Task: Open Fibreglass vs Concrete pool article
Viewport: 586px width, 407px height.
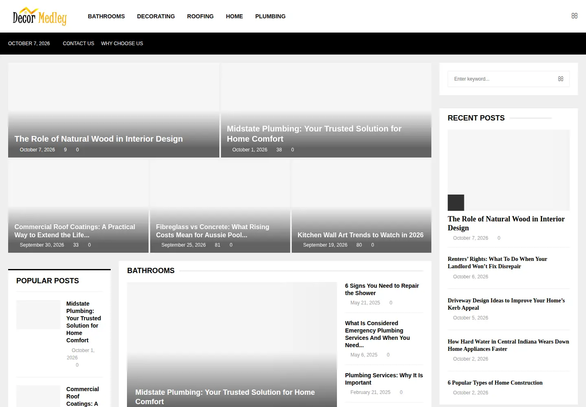Action: pos(212,231)
